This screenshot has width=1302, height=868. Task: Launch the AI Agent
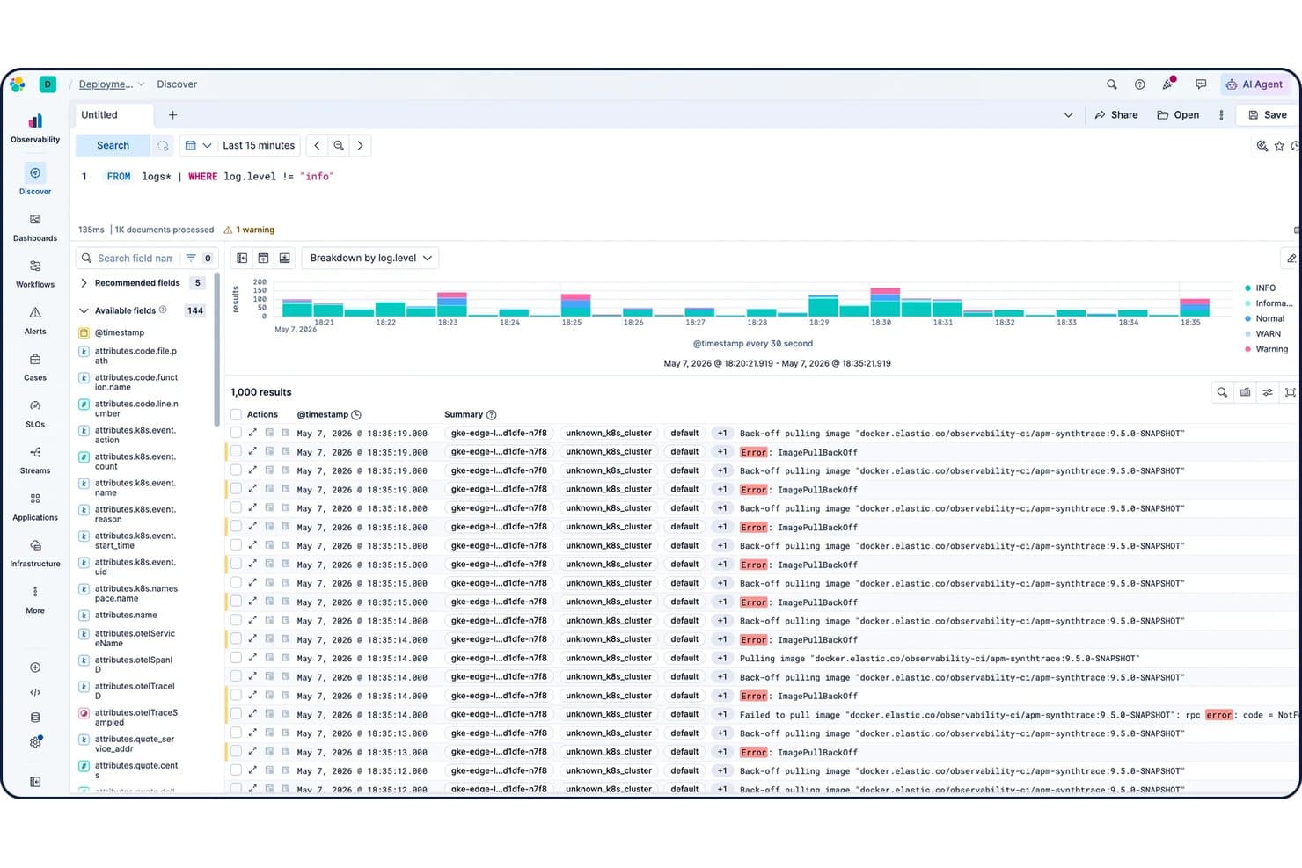(1254, 84)
